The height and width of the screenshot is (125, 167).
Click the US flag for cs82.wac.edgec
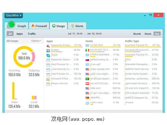87,74
